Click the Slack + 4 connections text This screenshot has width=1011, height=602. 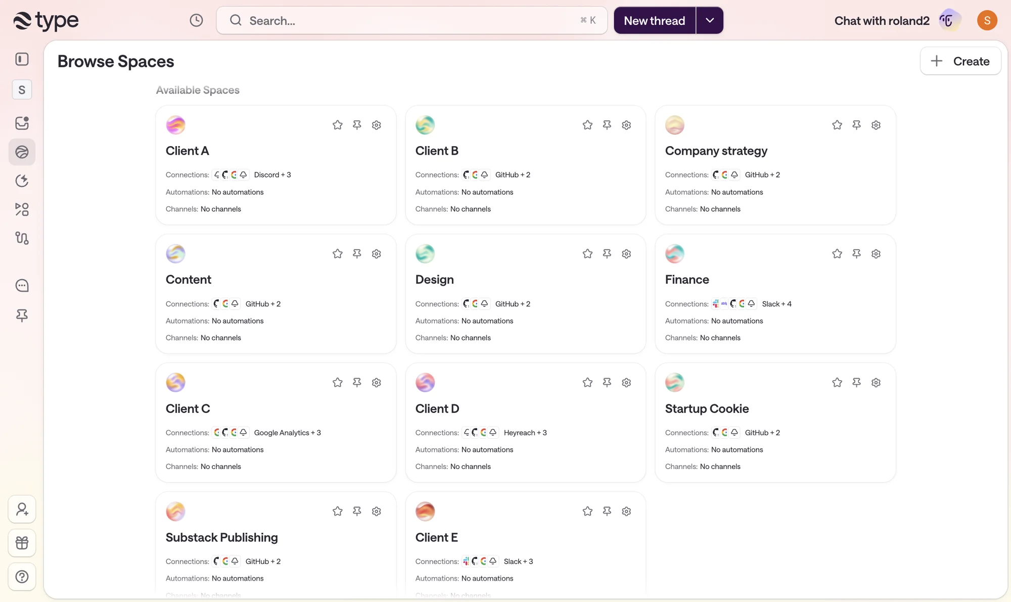tap(776, 304)
